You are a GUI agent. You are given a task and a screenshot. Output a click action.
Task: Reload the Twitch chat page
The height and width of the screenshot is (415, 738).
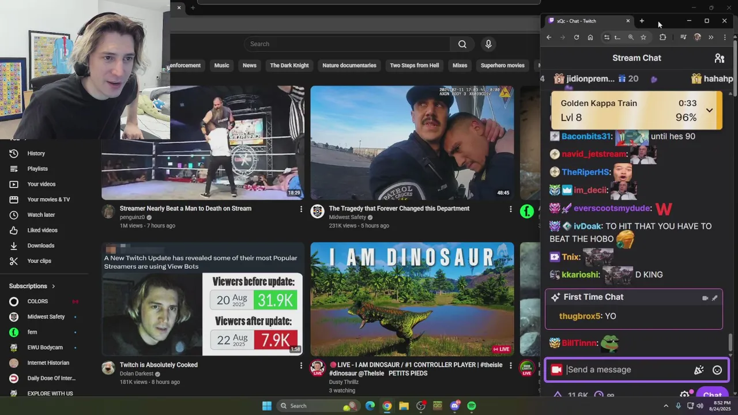[x=576, y=37]
